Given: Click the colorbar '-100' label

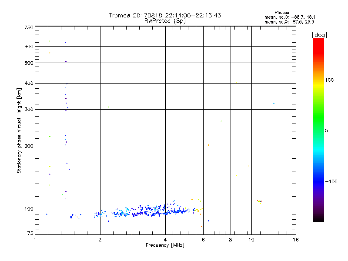Looking at the screenshot, I should 331,181.
